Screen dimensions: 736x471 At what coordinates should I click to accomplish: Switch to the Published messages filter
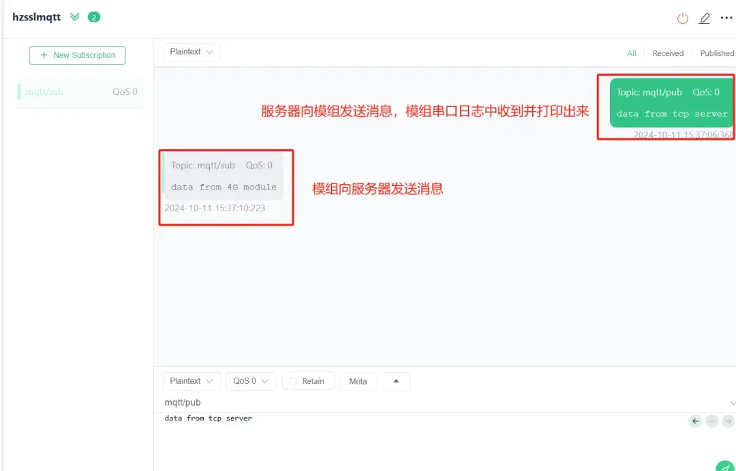[717, 53]
